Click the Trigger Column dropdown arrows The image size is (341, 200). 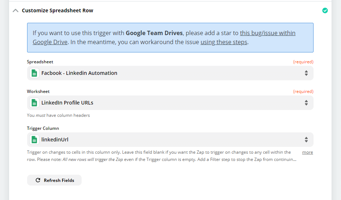click(306, 140)
